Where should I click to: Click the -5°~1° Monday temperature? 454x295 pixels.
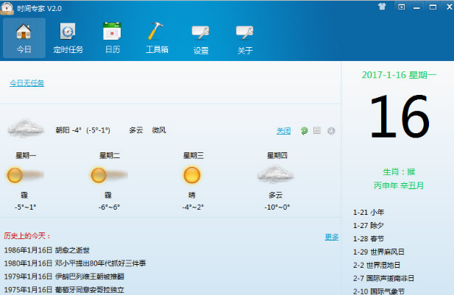click(26, 207)
